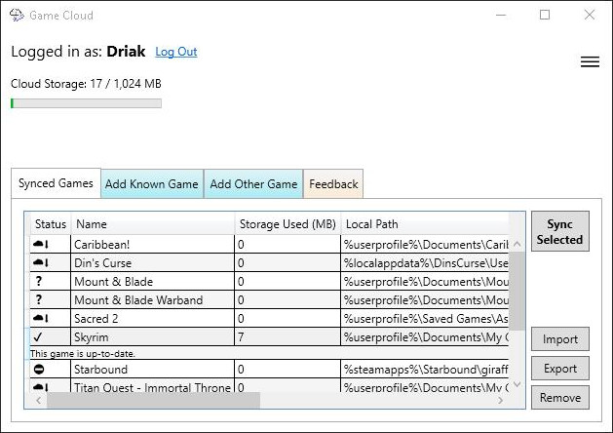Viewport: 613px width, 433px height.
Task: Select Titan Quest - Immortal Throne name
Action: click(152, 387)
